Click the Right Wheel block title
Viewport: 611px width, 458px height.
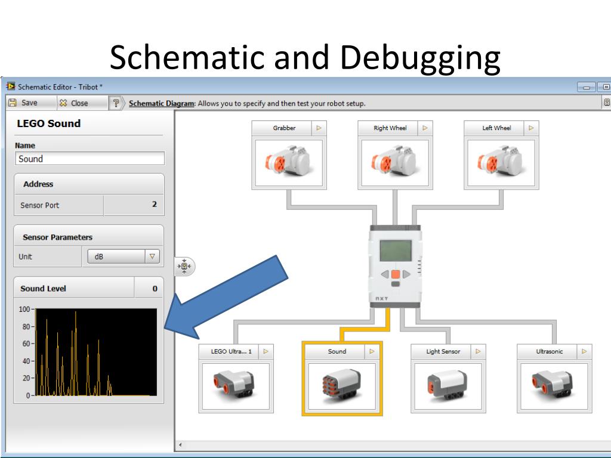(x=390, y=128)
